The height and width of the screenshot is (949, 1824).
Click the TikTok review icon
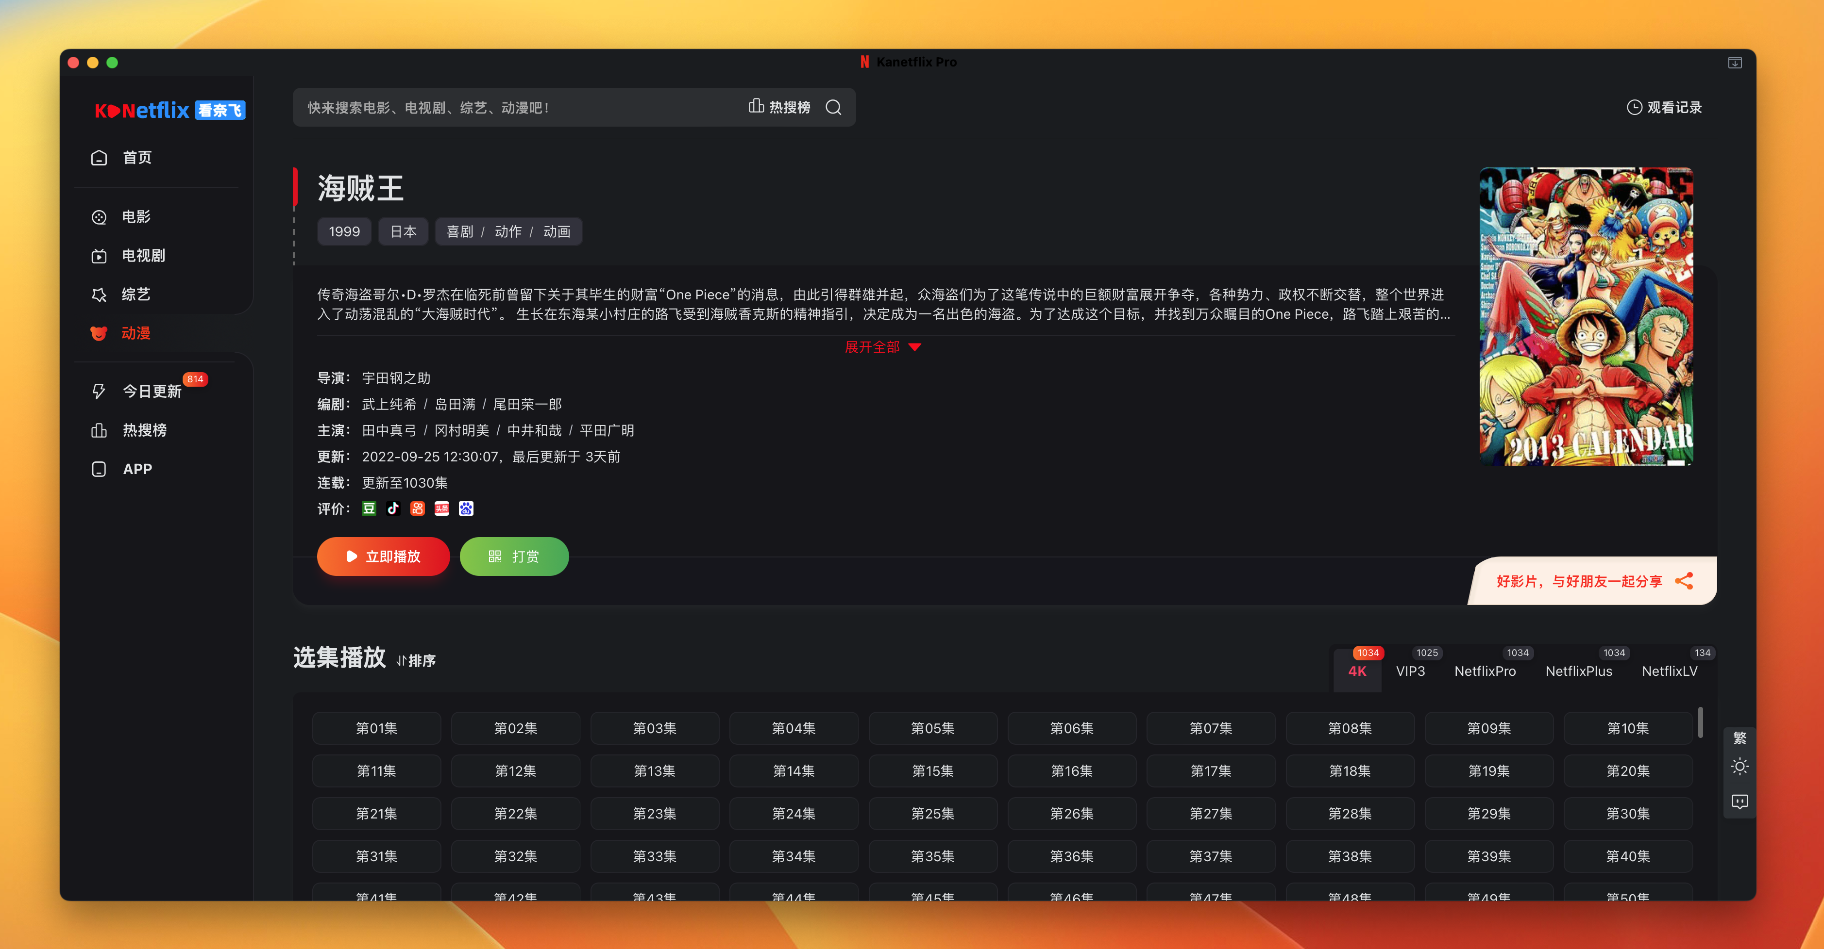[393, 508]
